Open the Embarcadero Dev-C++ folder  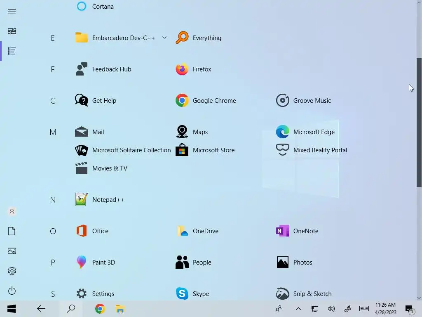[x=115, y=38]
